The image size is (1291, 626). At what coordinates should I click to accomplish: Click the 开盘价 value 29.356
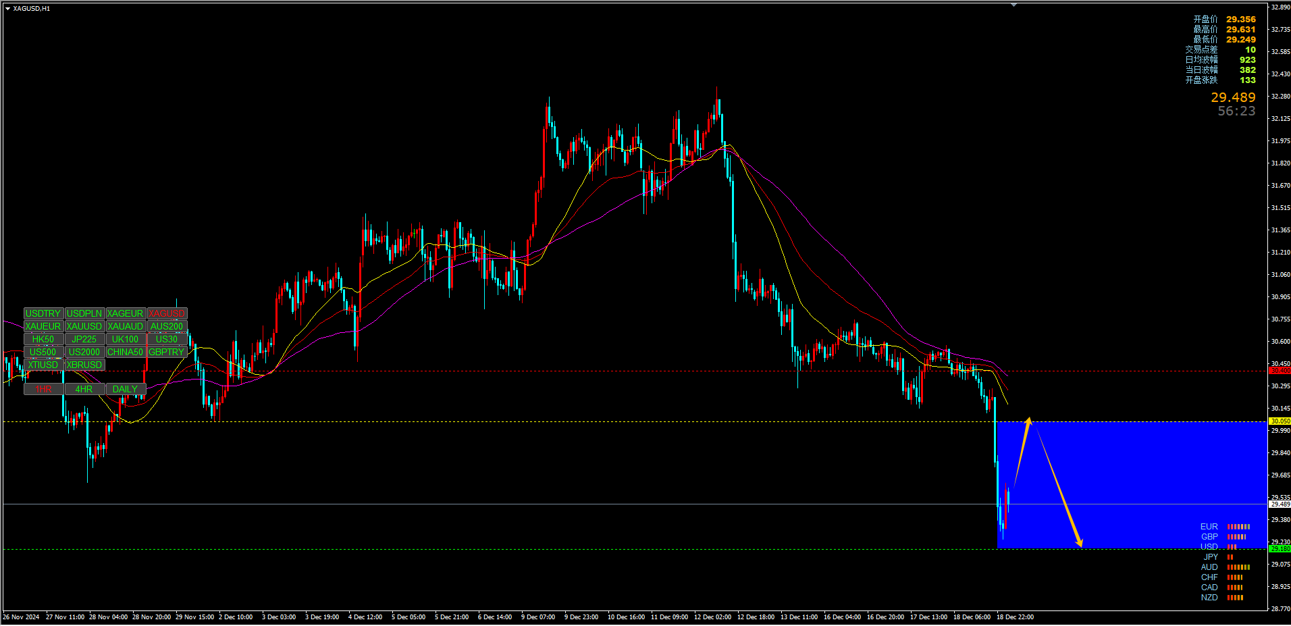1241,20
